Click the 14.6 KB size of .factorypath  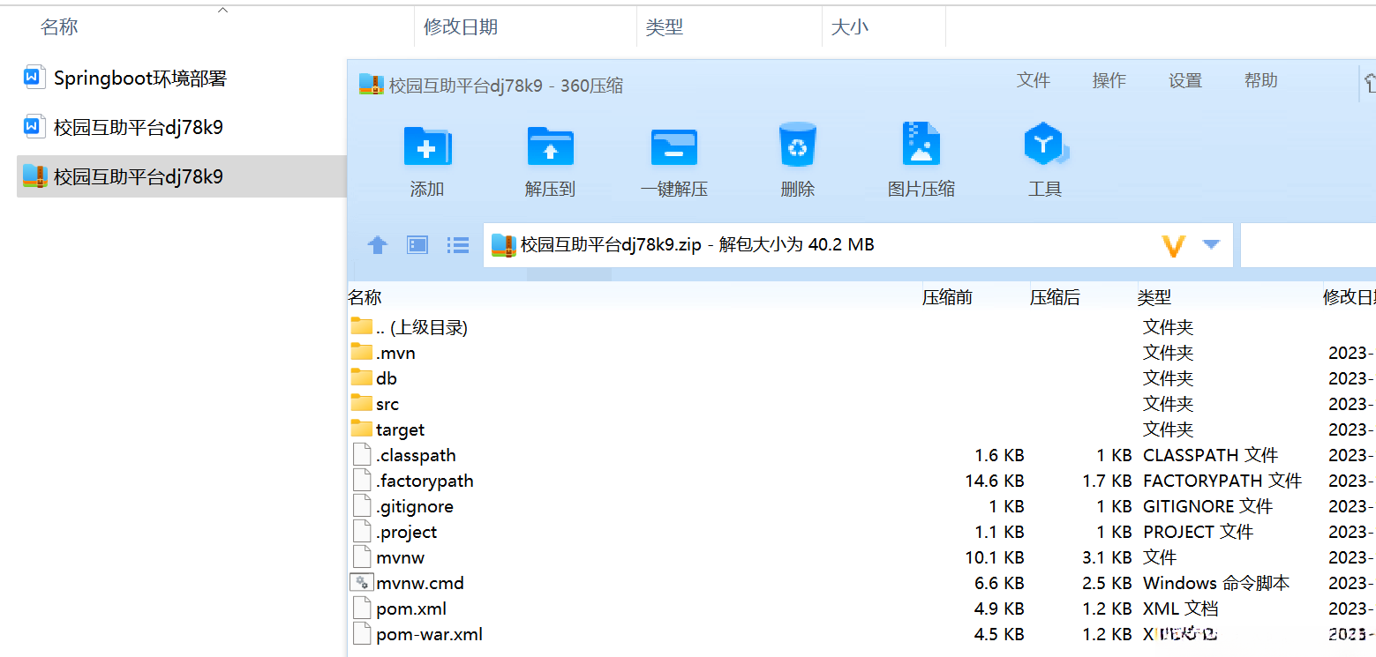coord(995,481)
